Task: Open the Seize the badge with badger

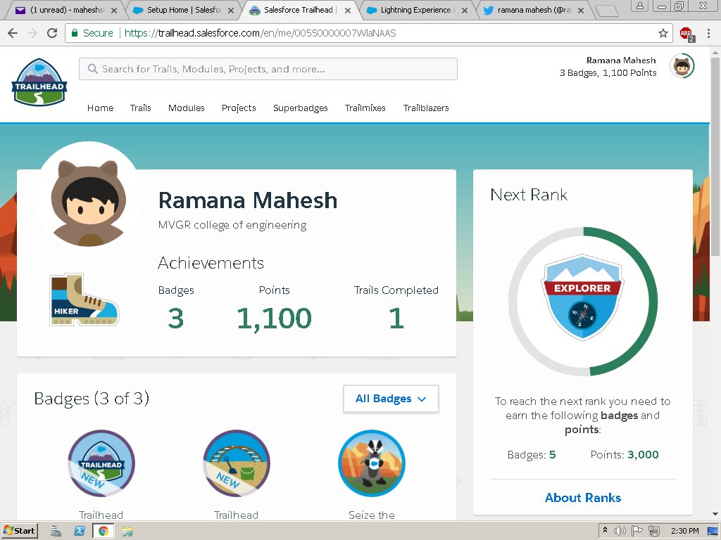Action: point(372,463)
